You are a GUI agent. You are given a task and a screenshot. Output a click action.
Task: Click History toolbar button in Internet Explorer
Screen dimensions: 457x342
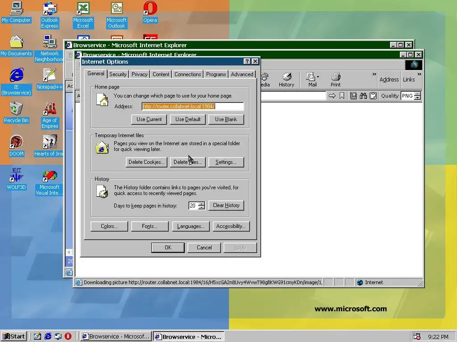pos(287,80)
